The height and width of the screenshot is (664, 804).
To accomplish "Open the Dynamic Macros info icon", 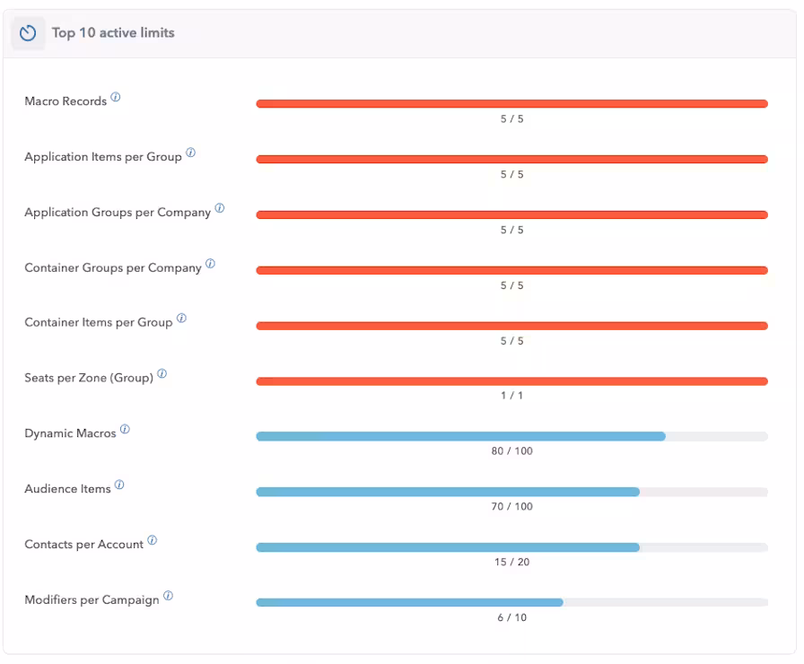I will [125, 430].
